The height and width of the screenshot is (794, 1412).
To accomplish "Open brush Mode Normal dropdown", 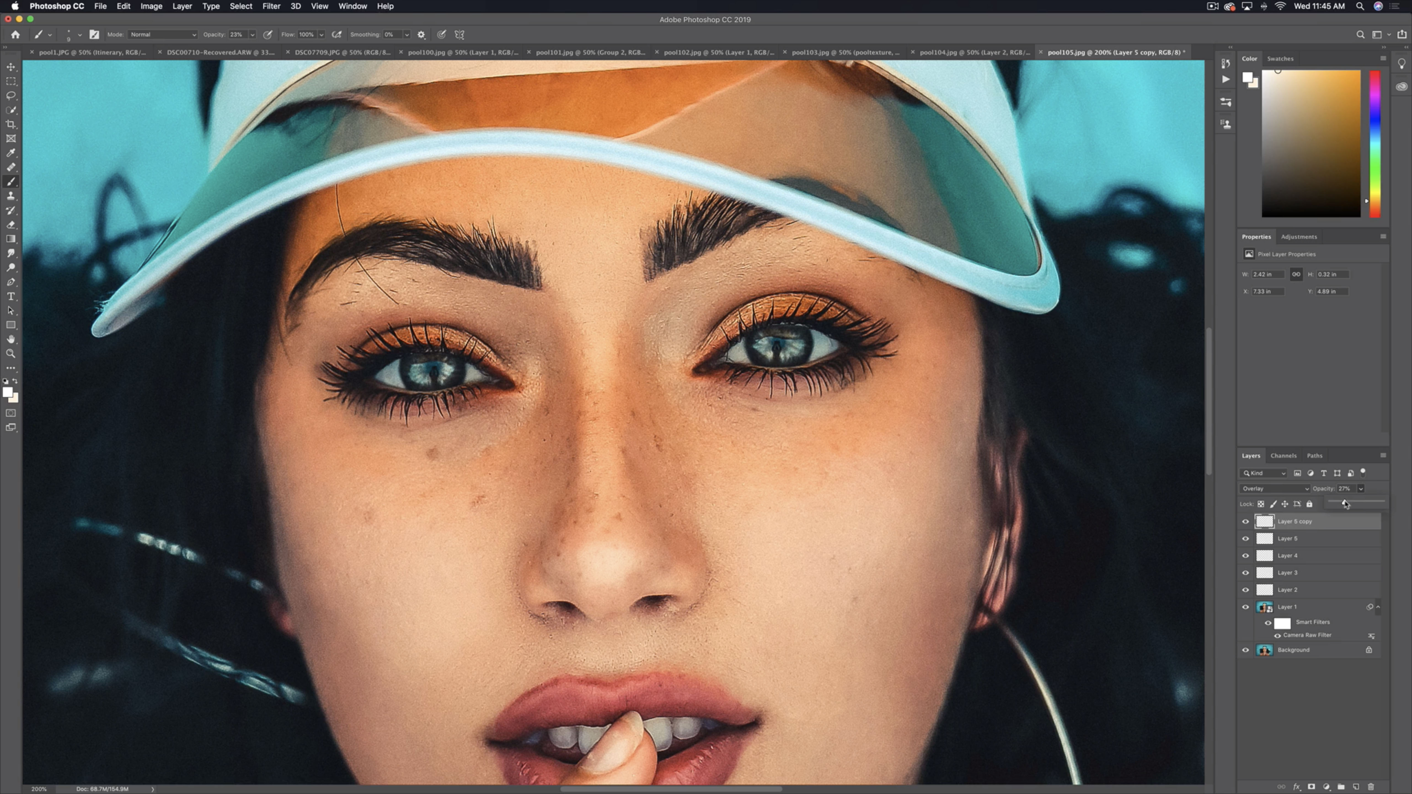I will [x=162, y=34].
